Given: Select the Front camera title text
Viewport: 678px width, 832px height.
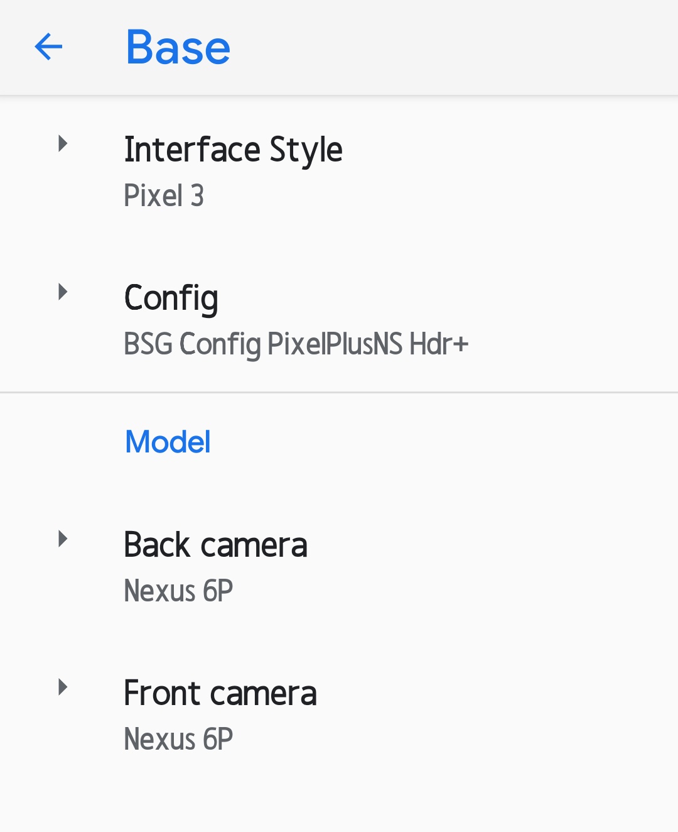Looking at the screenshot, I should tap(220, 693).
